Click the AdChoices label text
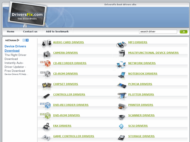The width and height of the screenshot is (190, 142). click(11, 40)
